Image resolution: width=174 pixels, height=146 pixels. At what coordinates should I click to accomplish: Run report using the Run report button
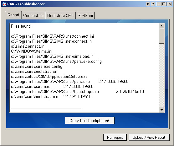point(115,137)
